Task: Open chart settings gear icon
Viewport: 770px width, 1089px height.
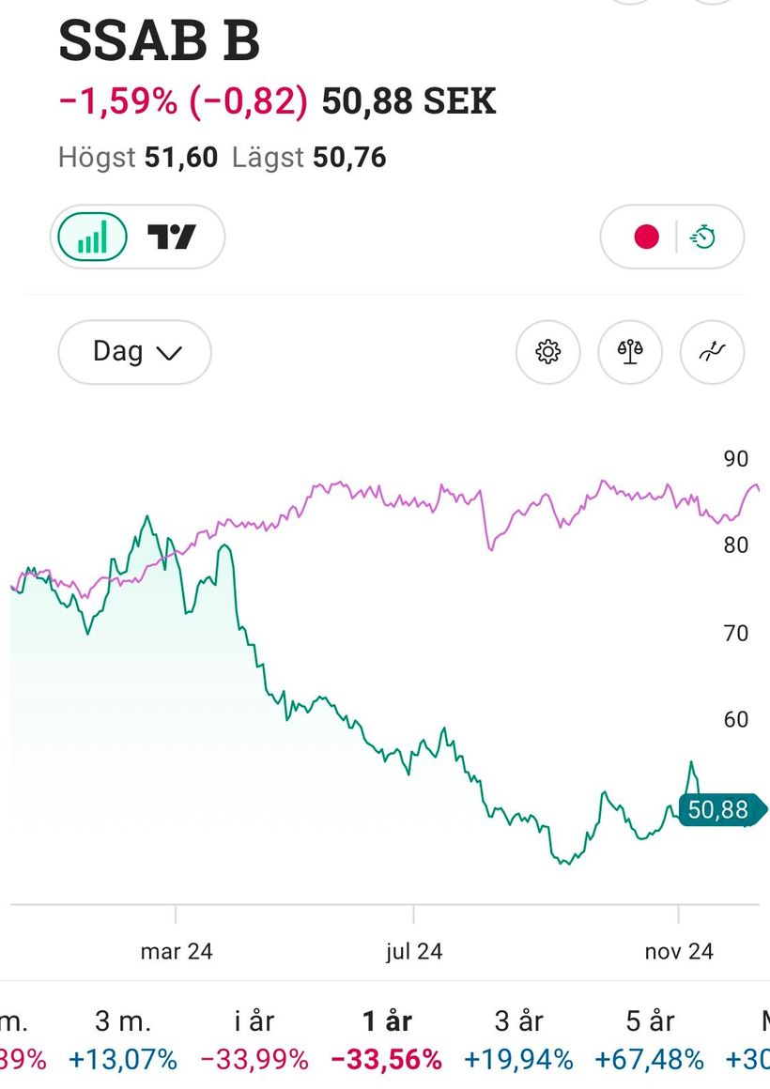Action: (548, 352)
